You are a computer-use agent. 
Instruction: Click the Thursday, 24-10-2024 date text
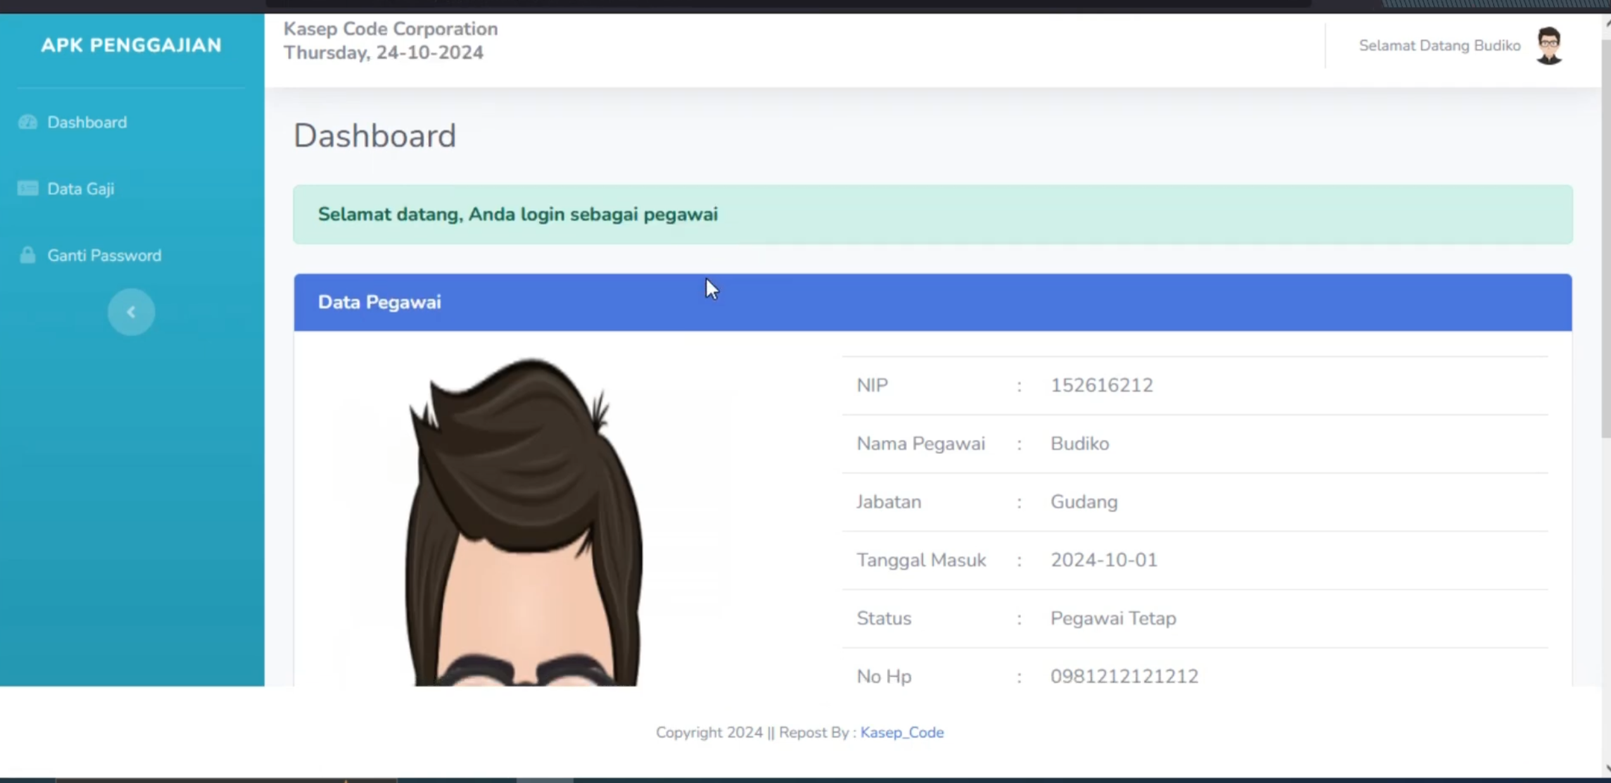(384, 53)
